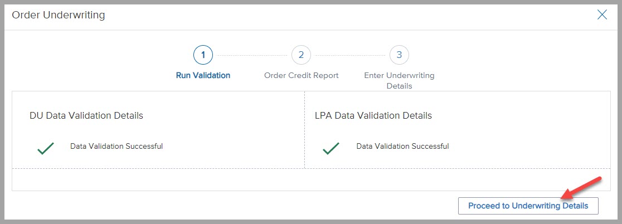Click the LPA validation green checkmark

(331, 148)
